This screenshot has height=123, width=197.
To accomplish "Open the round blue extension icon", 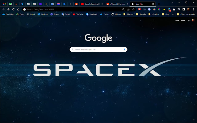I will 149,10.
